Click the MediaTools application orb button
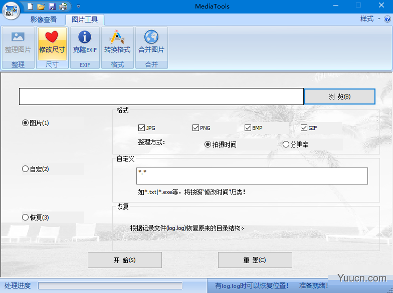 11,11
